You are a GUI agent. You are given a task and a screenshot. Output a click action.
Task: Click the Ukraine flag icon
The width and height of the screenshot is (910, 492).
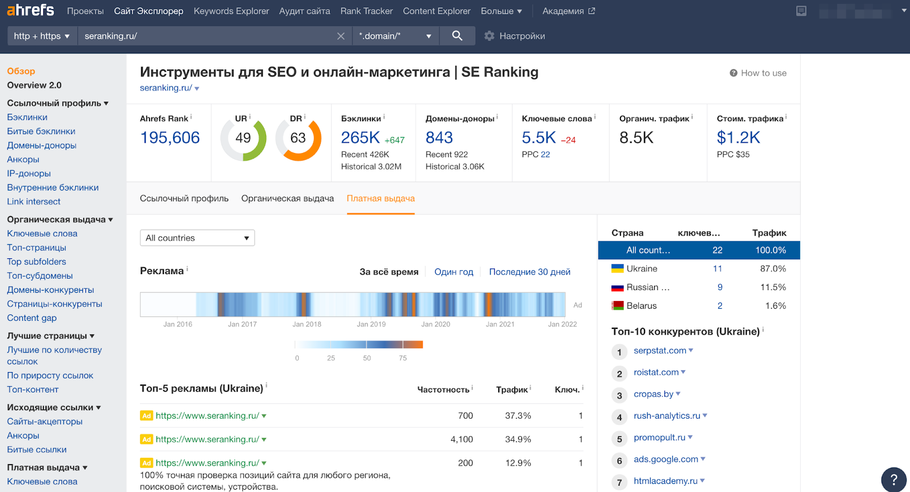[618, 268]
